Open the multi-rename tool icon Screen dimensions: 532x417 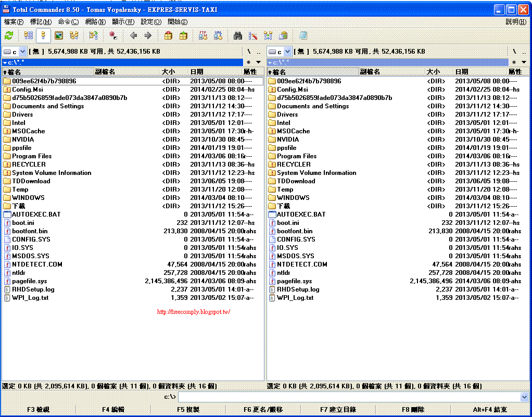pyautogui.click(x=253, y=35)
